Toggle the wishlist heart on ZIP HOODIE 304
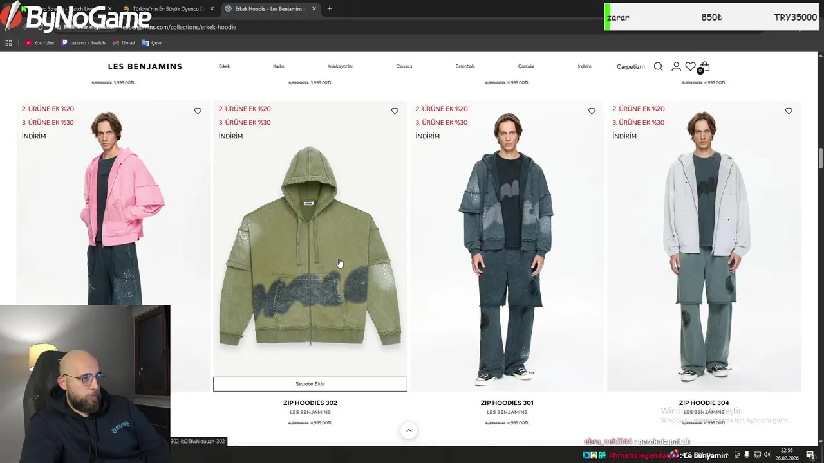The image size is (824, 463). point(789,111)
